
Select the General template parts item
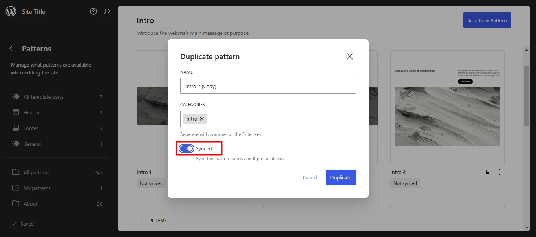[x=32, y=144]
